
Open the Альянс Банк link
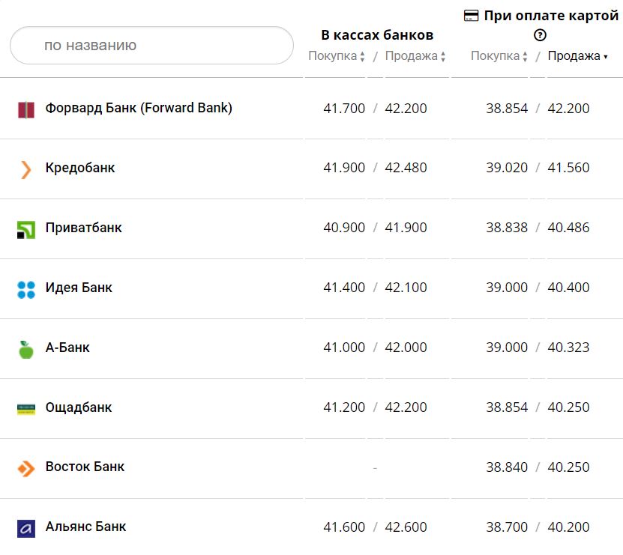[x=85, y=527]
